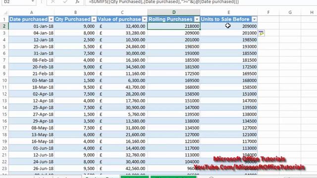Viewport: 317px width, 178px height.
Task: Select column A header
Action: click(32, 12)
